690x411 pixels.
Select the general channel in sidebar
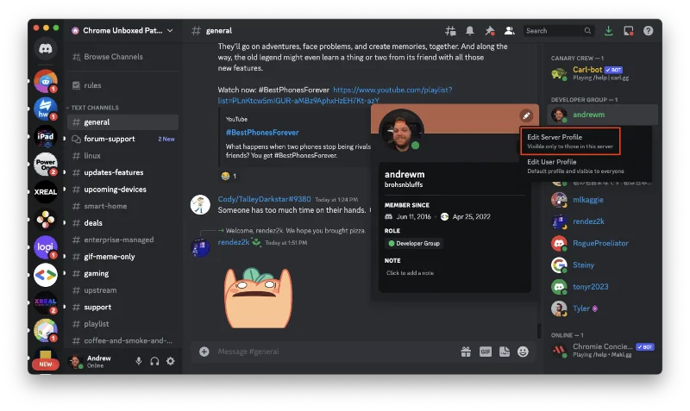[122, 122]
